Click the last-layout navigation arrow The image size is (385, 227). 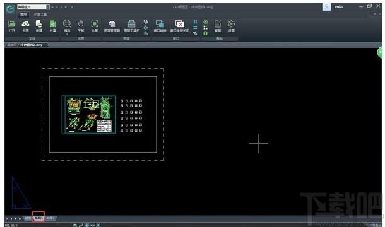(x=20, y=219)
